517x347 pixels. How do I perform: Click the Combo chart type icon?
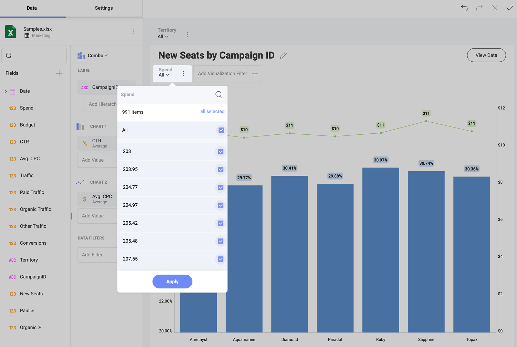point(81,55)
